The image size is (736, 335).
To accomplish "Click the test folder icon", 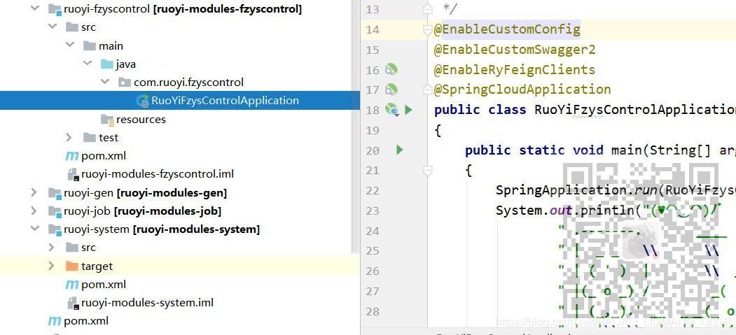I will (x=90, y=137).
